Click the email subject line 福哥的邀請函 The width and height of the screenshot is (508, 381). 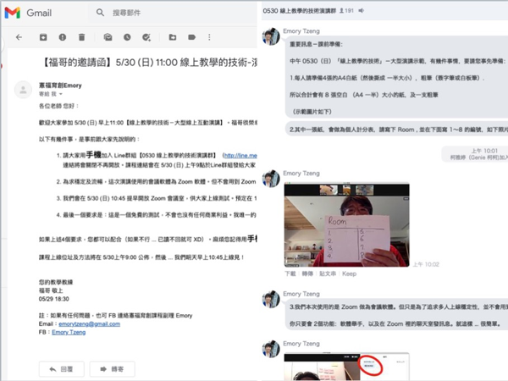[x=149, y=62]
